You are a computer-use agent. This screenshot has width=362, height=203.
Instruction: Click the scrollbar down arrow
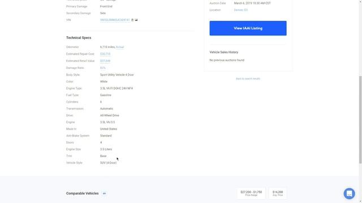tap(360, 201)
